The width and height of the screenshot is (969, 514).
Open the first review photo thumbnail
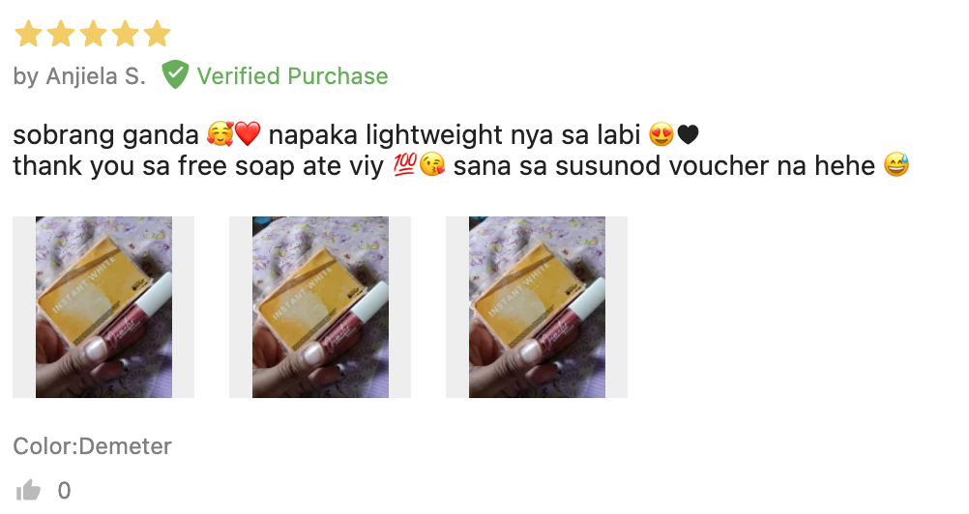click(103, 306)
